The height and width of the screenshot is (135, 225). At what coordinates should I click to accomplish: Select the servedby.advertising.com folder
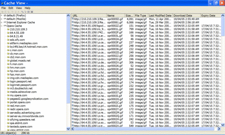point(25,113)
